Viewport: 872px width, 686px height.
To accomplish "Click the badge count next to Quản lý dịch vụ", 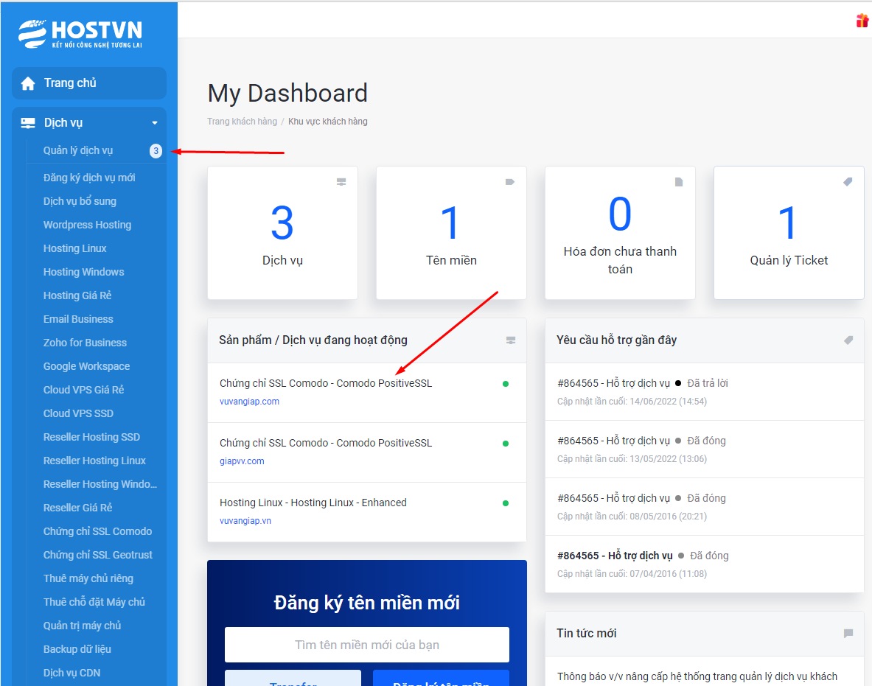I will [156, 151].
